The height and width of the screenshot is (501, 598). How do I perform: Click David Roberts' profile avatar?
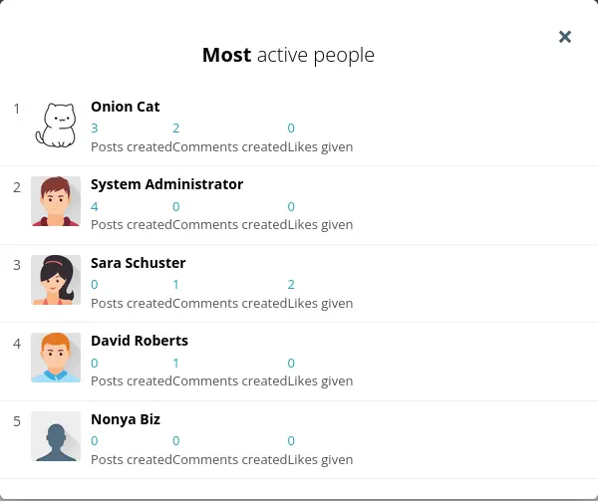click(x=56, y=358)
